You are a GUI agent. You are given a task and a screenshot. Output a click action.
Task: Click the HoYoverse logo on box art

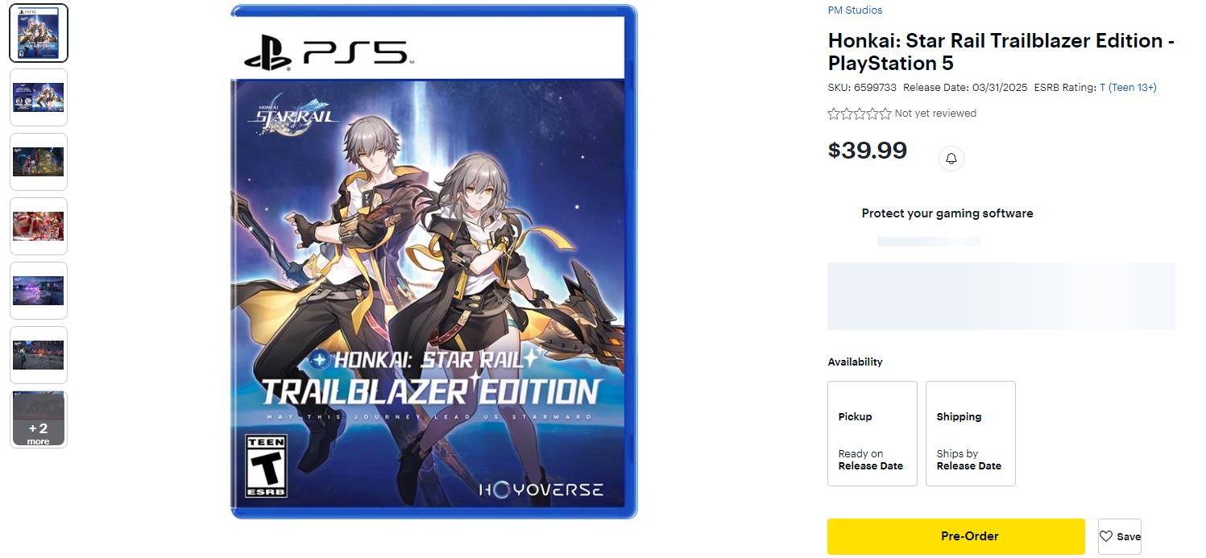(x=541, y=490)
